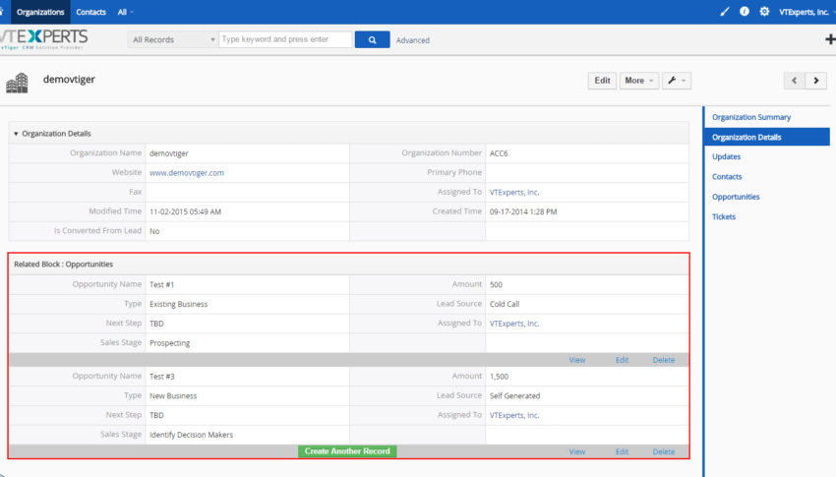Click the Cold Call lead source value

[505, 304]
